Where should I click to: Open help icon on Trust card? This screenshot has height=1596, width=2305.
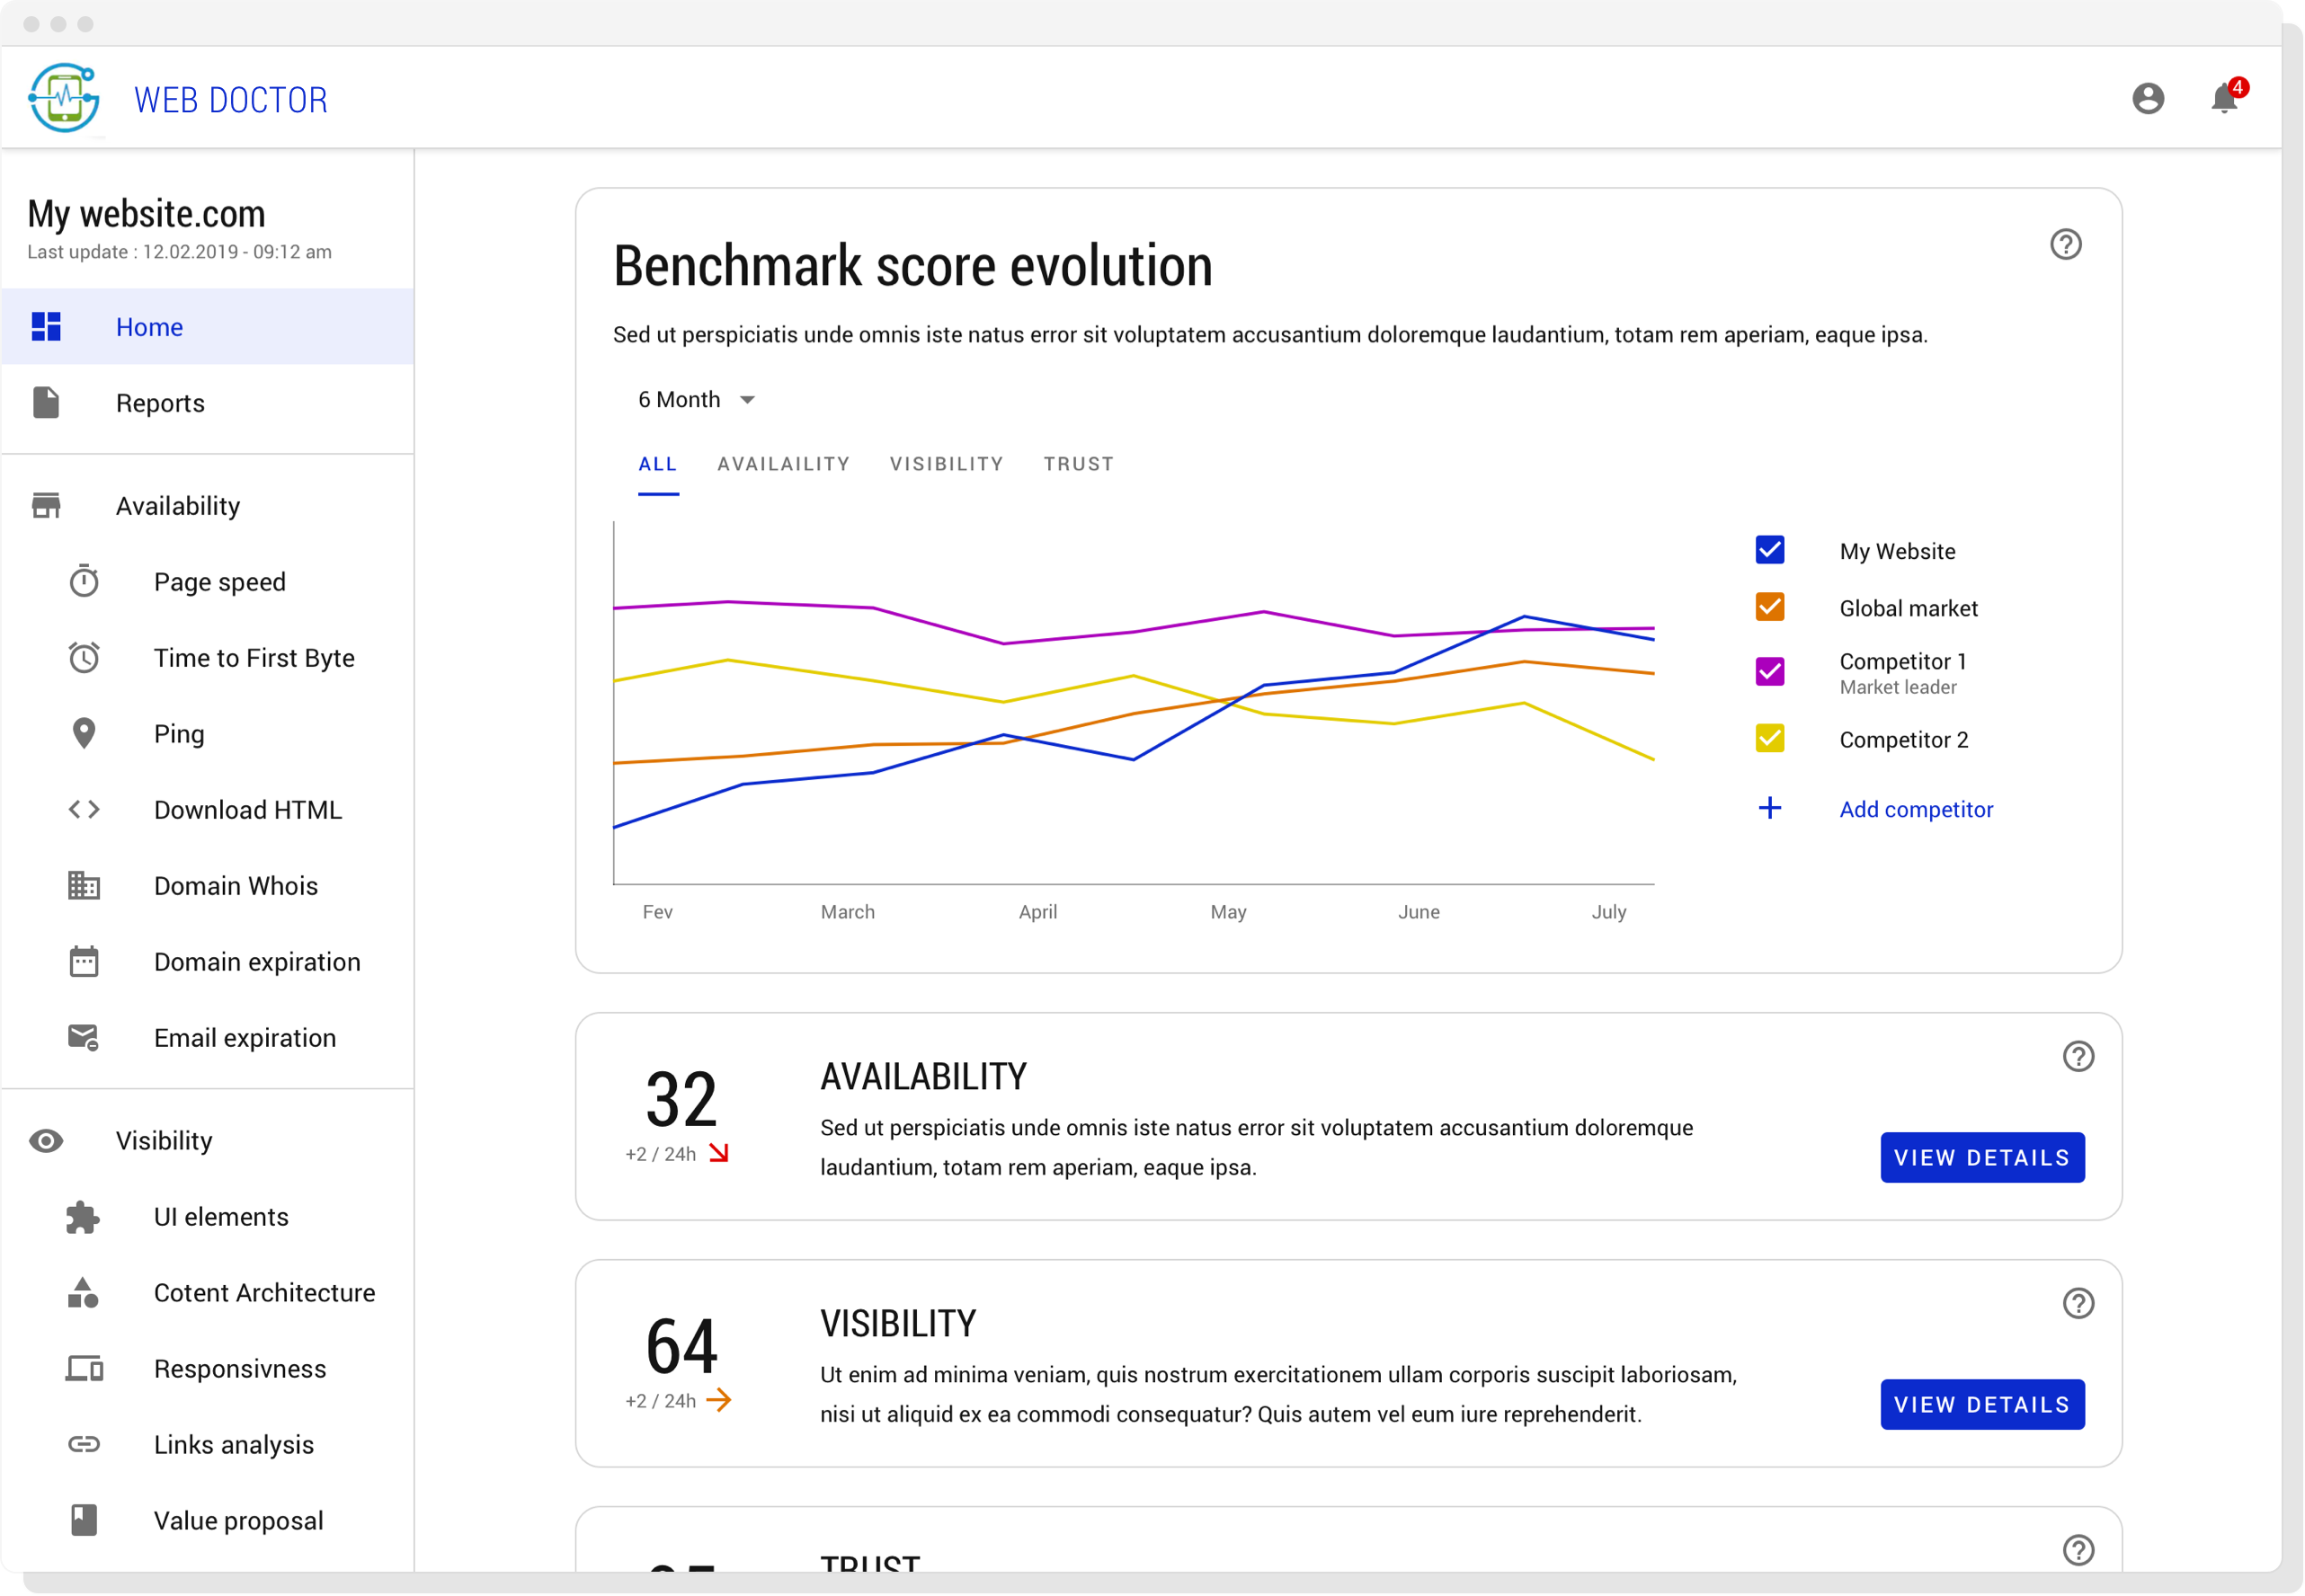[x=2078, y=1550]
